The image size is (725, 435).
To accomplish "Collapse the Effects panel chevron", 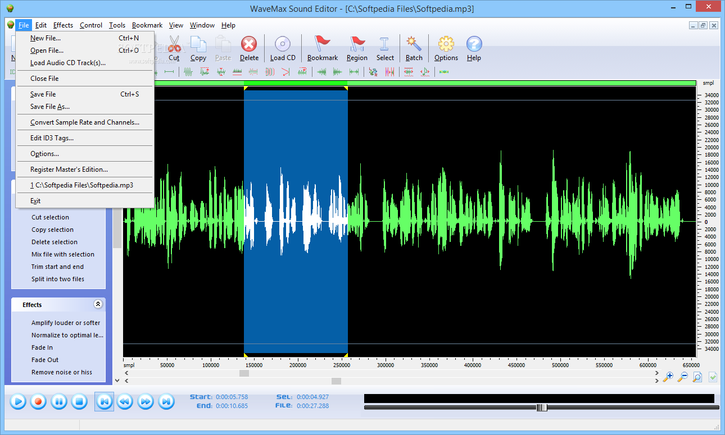I will click(x=98, y=304).
